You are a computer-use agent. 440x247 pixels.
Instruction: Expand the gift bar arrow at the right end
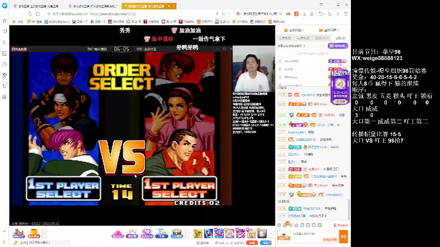pyautogui.click(x=270, y=233)
